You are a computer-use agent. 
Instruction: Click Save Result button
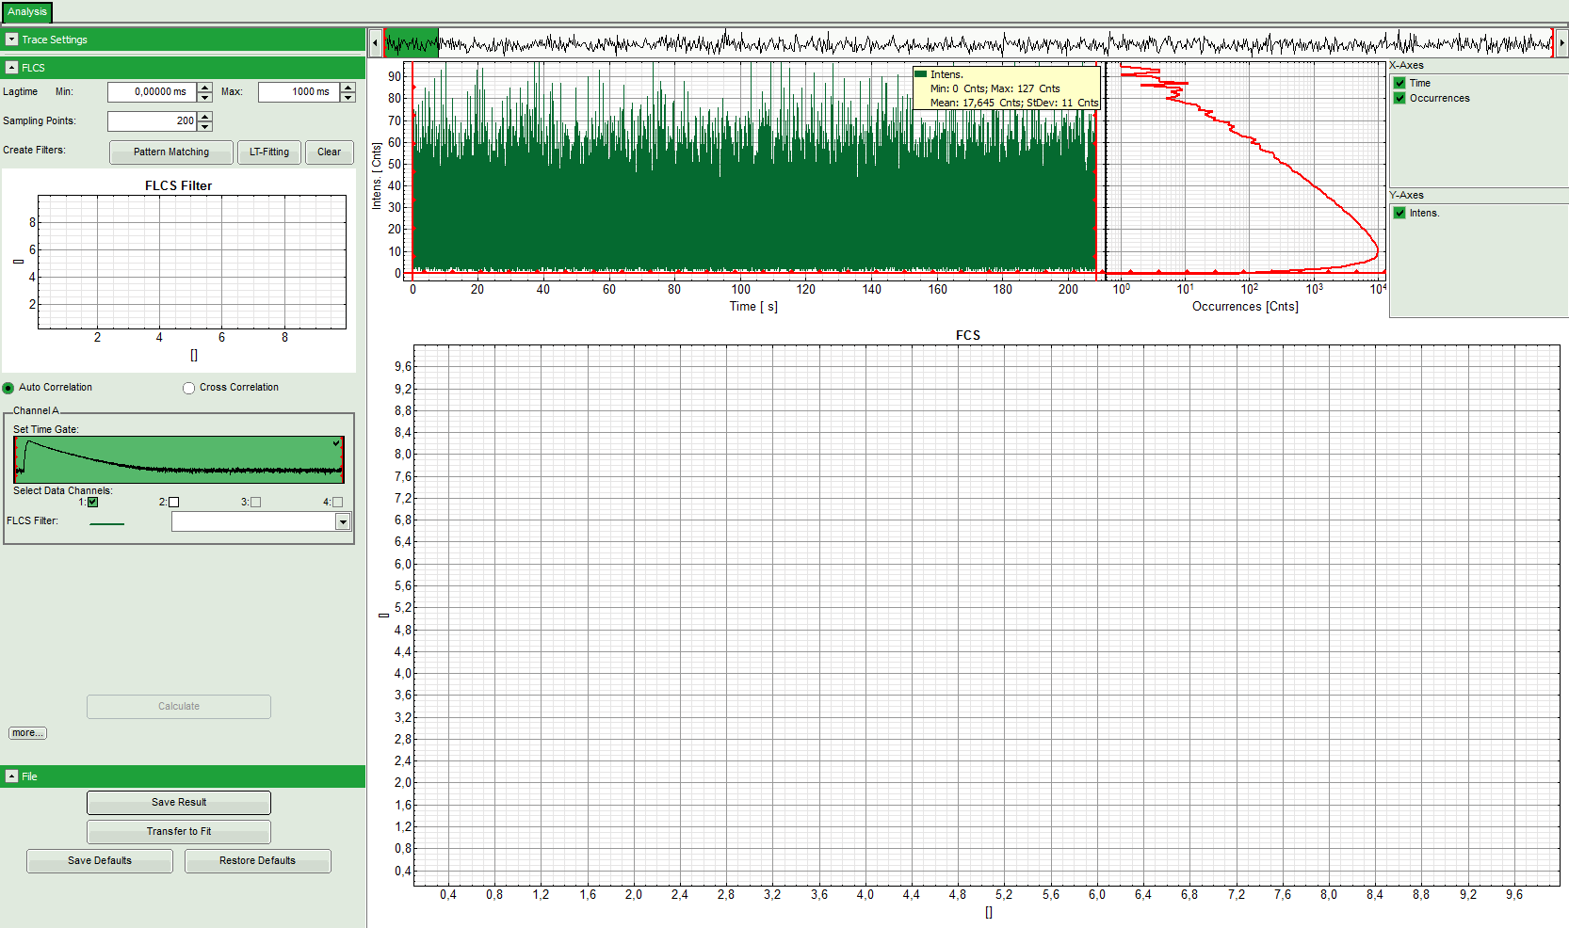179,803
